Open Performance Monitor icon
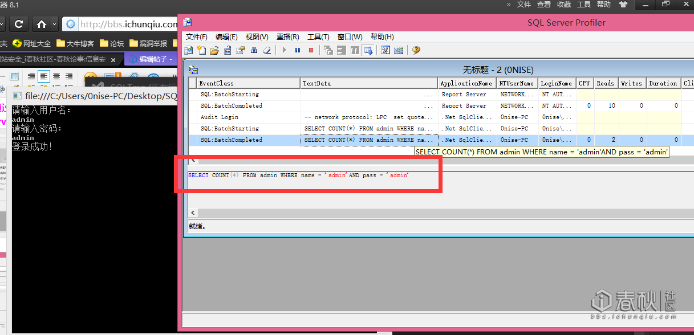This screenshot has height=335, width=694. (x=398, y=50)
